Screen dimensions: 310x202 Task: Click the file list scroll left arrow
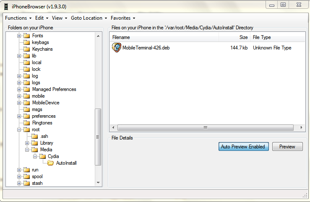pos(113,127)
